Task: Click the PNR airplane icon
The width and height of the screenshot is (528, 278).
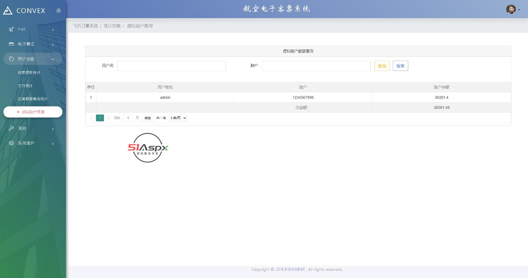Action: (11, 29)
